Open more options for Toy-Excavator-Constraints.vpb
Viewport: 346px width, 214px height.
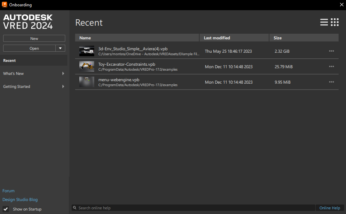tap(331, 66)
